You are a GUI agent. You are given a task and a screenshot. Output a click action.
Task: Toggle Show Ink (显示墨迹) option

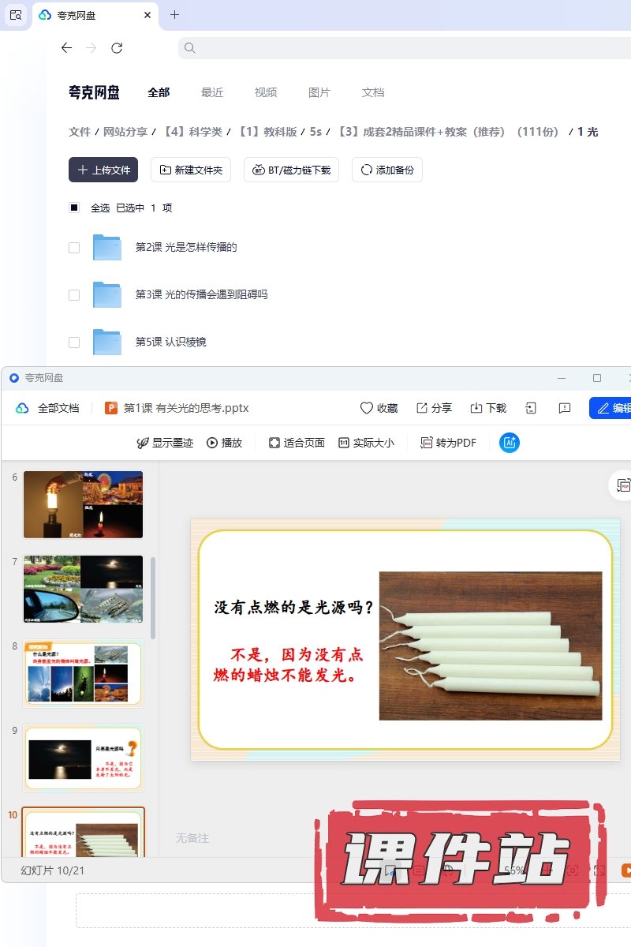click(165, 443)
